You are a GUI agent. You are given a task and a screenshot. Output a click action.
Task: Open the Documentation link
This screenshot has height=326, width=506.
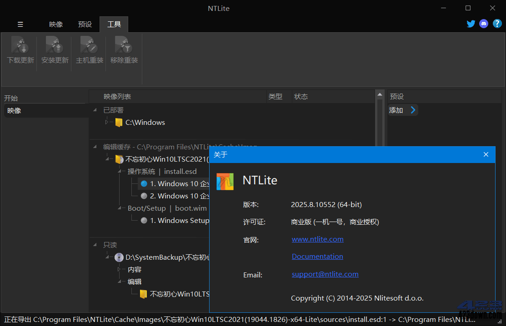tap(317, 256)
